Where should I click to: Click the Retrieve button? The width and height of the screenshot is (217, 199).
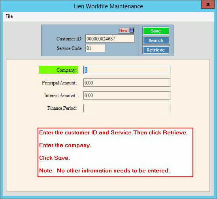point(156,50)
